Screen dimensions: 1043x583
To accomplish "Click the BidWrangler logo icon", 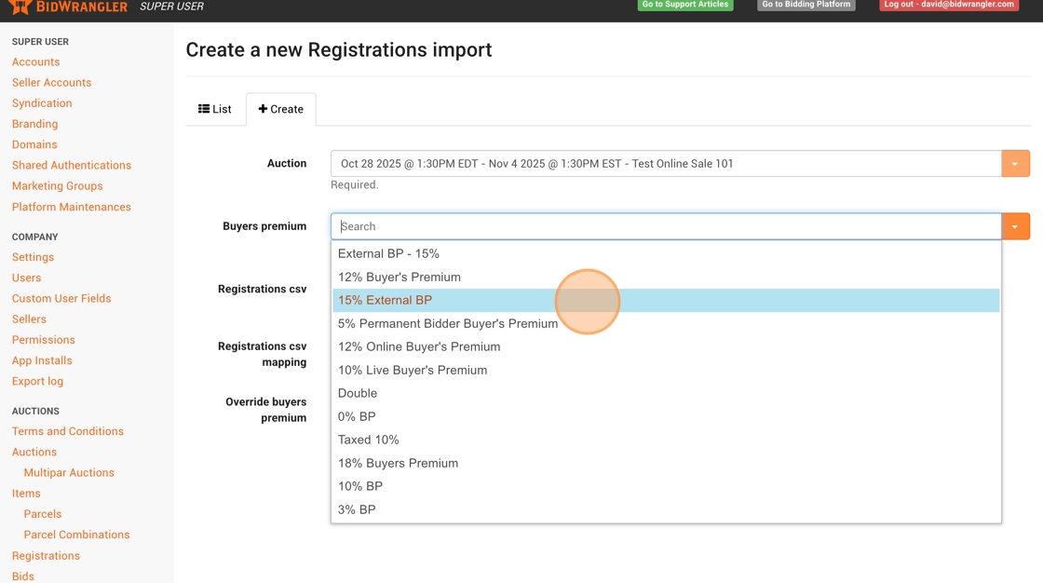I will click(x=20, y=7).
